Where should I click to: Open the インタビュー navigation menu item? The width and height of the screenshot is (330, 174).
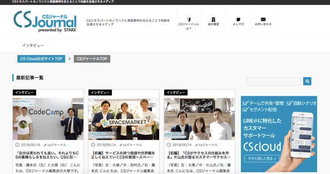(33, 45)
